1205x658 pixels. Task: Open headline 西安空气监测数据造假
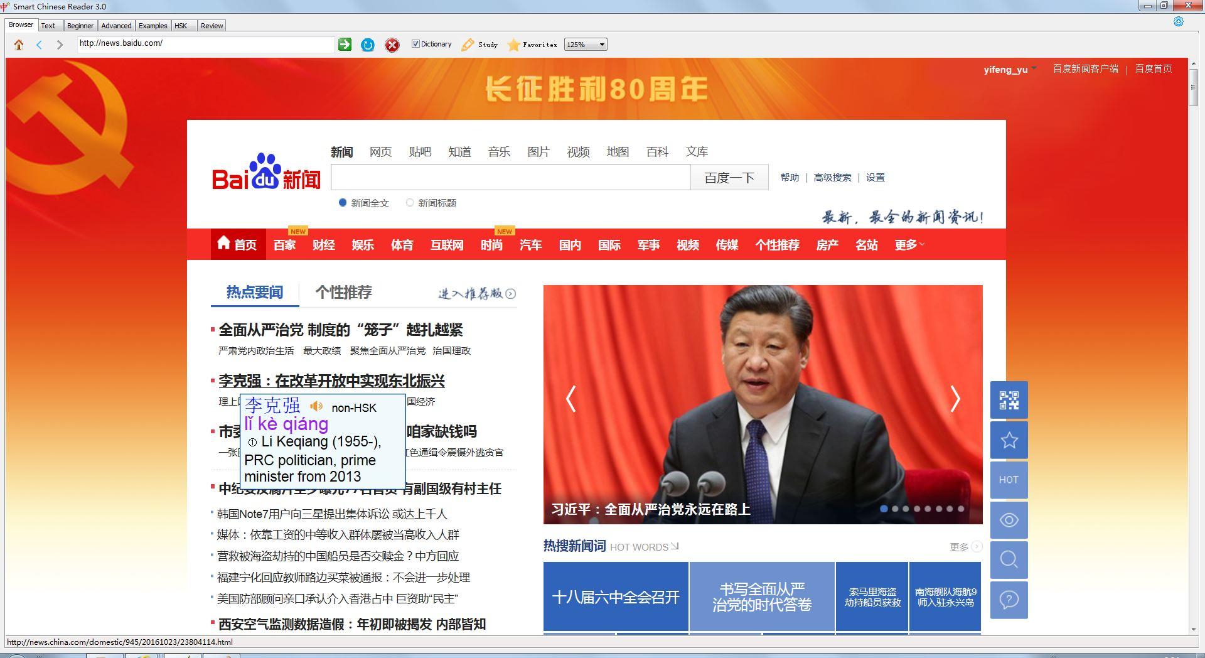(352, 624)
